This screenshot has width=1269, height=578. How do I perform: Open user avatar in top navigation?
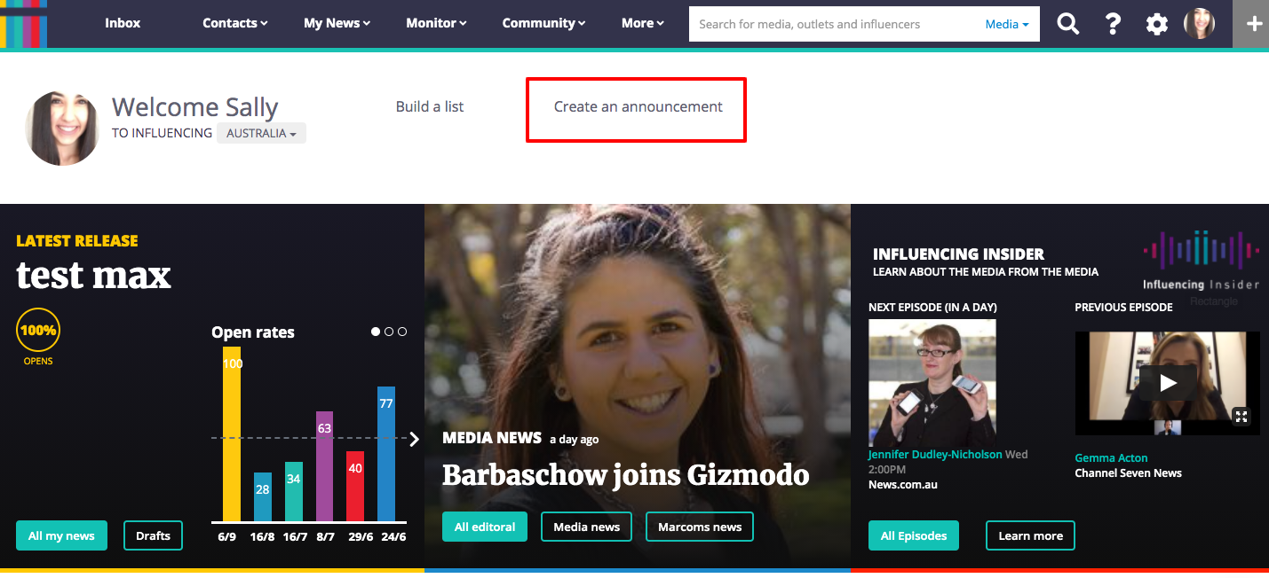[x=1199, y=24]
